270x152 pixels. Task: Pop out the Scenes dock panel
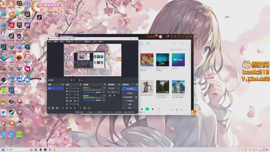[x=63, y=85]
